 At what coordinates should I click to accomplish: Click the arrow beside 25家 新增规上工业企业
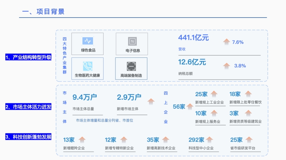point(214,94)
